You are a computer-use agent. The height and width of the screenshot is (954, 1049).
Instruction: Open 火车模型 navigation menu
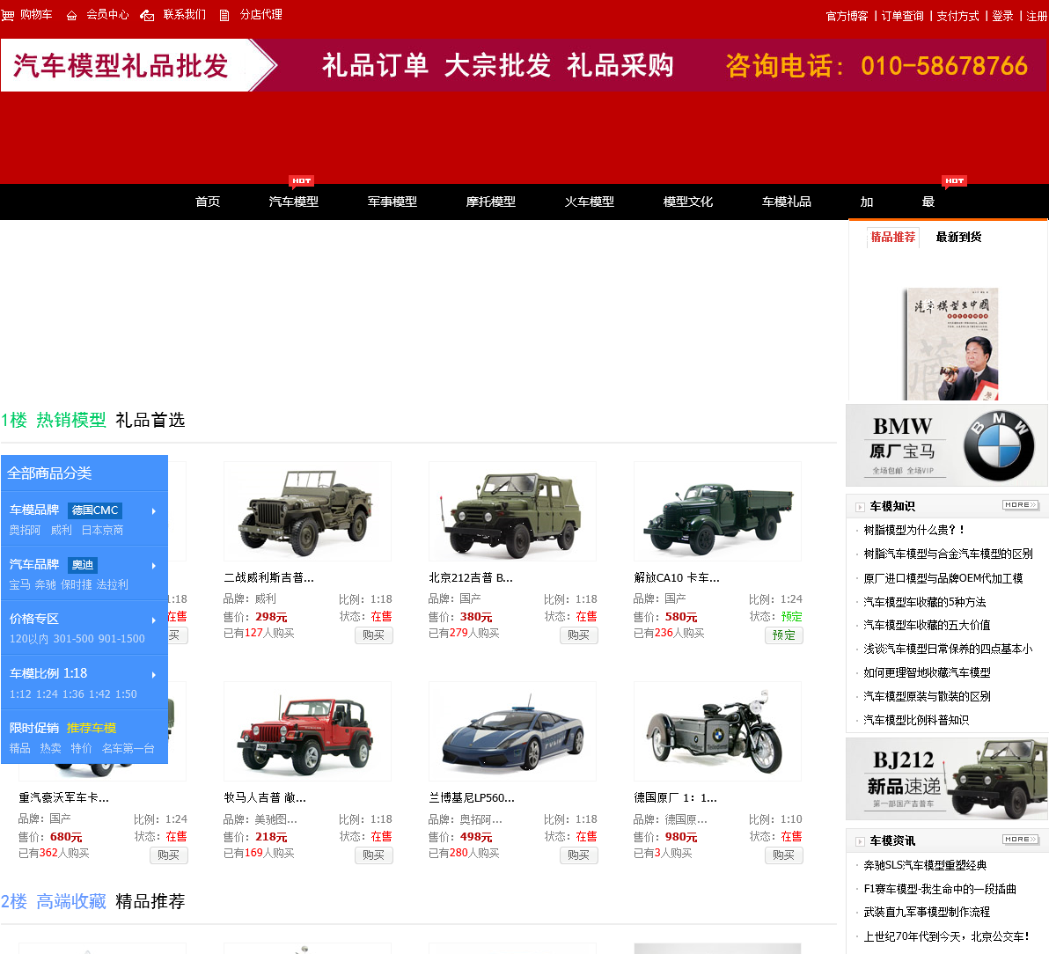tap(590, 202)
